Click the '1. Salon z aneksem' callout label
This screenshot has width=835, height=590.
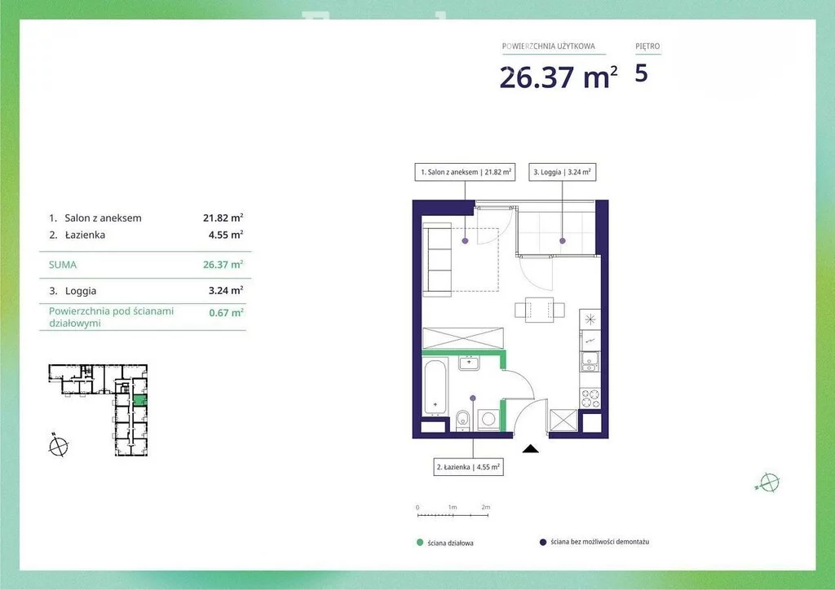465,172
